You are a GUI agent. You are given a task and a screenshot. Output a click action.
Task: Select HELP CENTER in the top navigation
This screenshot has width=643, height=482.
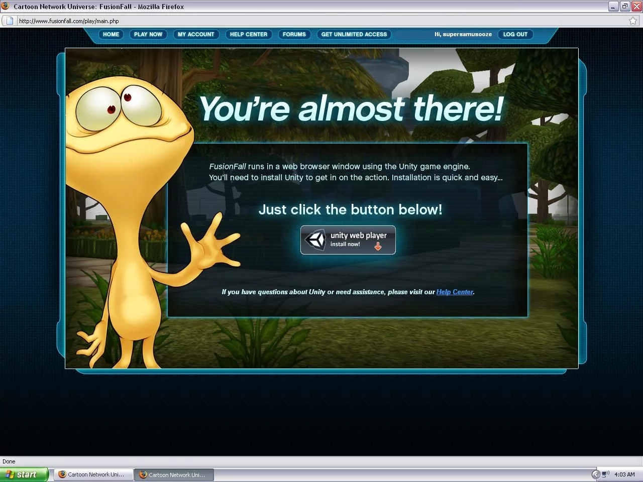tap(249, 34)
